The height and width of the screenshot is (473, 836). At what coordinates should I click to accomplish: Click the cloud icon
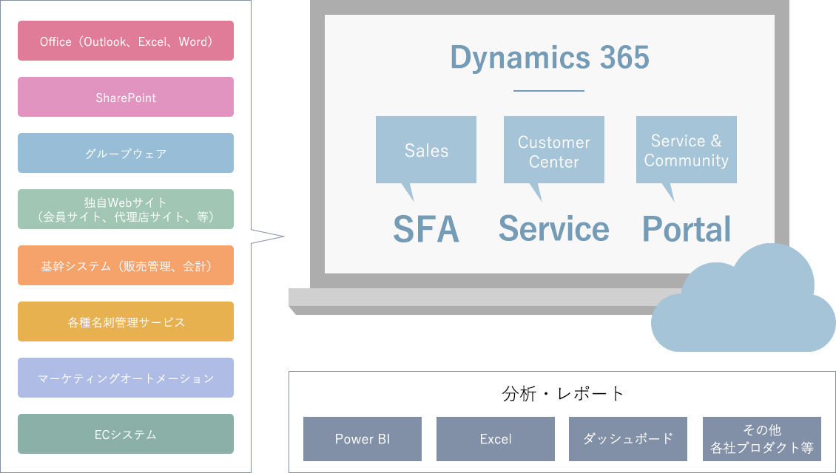[x=744, y=299]
